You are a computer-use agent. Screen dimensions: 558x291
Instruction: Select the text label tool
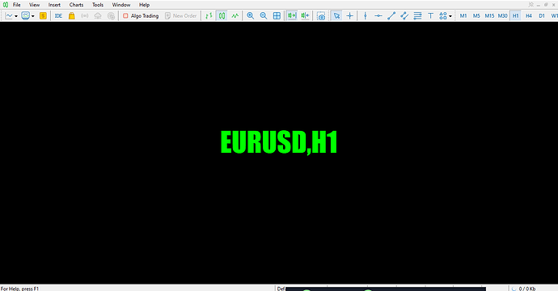click(x=430, y=15)
